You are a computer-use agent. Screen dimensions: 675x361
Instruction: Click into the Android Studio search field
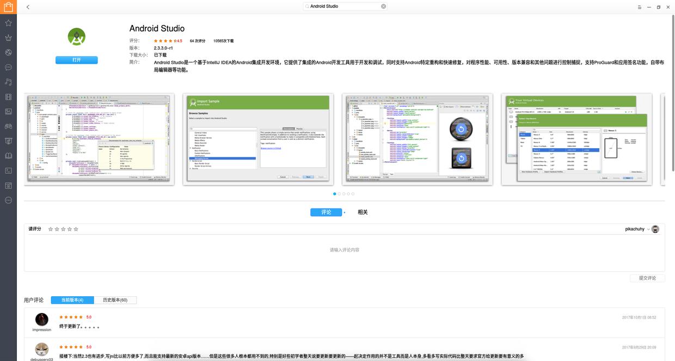pyautogui.click(x=345, y=7)
